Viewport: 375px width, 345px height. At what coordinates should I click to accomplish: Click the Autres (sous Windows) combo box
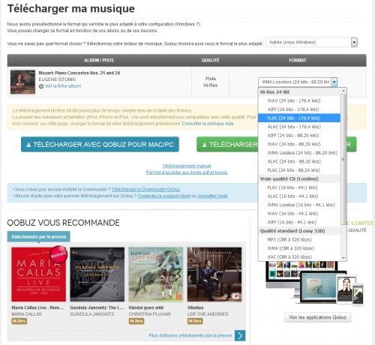click(x=311, y=42)
